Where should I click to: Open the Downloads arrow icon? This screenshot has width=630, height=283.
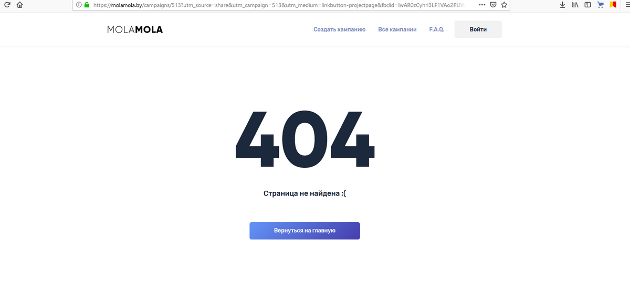[x=562, y=5]
